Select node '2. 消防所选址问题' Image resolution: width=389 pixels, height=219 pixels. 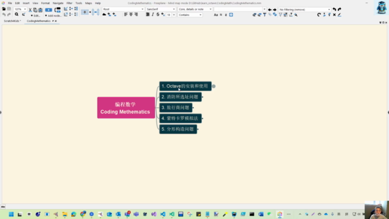click(x=181, y=97)
